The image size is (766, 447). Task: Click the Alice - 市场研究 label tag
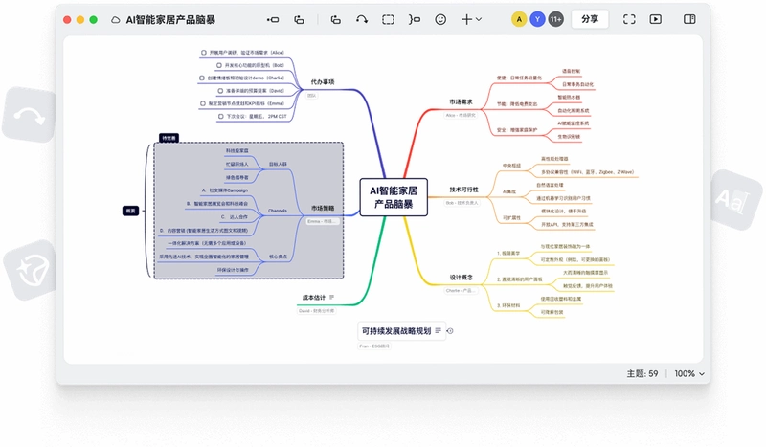point(461,115)
